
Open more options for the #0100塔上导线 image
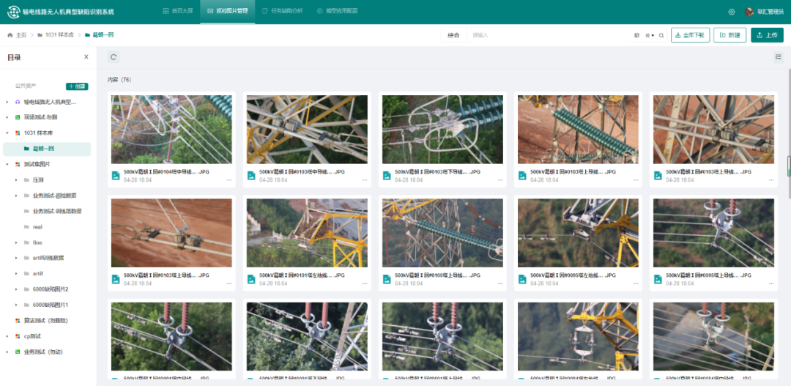(x=500, y=283)
